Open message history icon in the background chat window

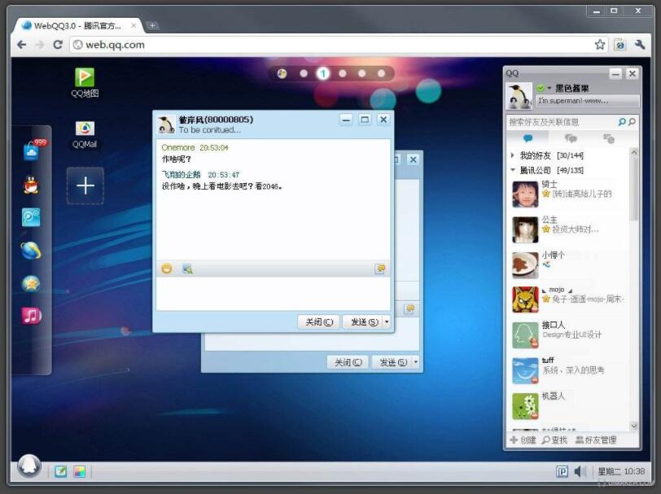(x=409, y=309)
